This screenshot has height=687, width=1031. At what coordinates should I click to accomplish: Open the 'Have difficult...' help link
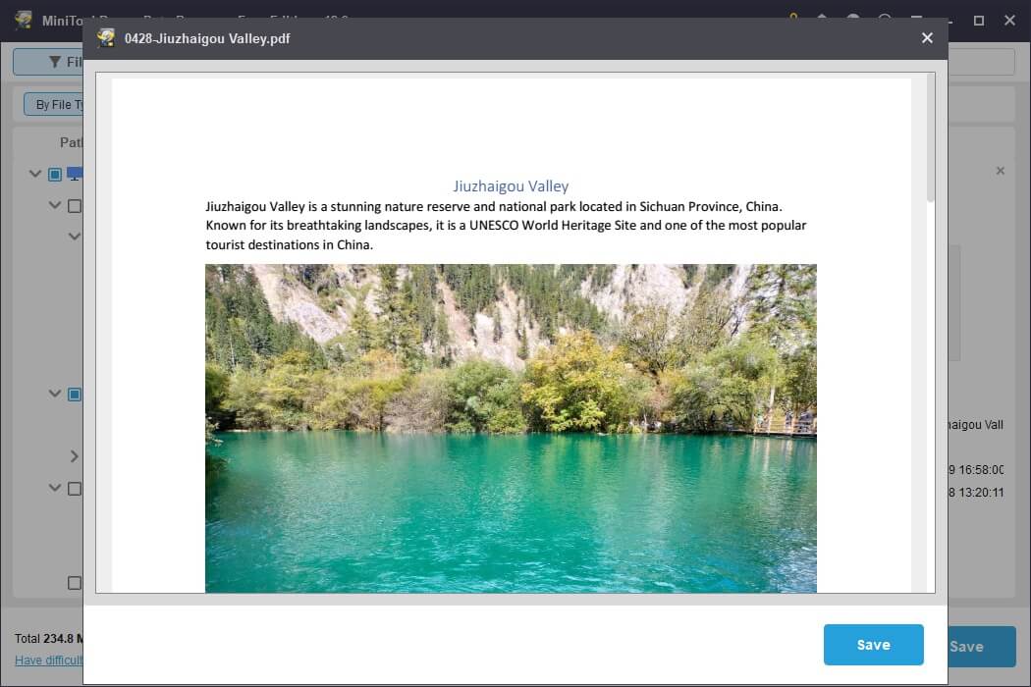click(49, 661)
